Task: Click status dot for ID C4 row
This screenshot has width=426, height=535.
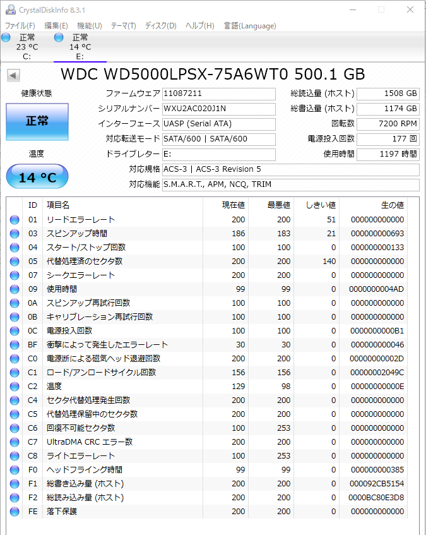Action: pyautogui.click(x=15, y=400)
